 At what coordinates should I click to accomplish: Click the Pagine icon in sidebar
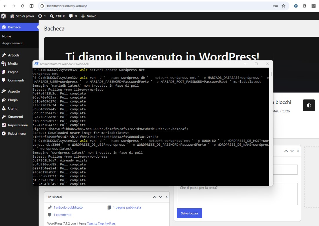4,72
